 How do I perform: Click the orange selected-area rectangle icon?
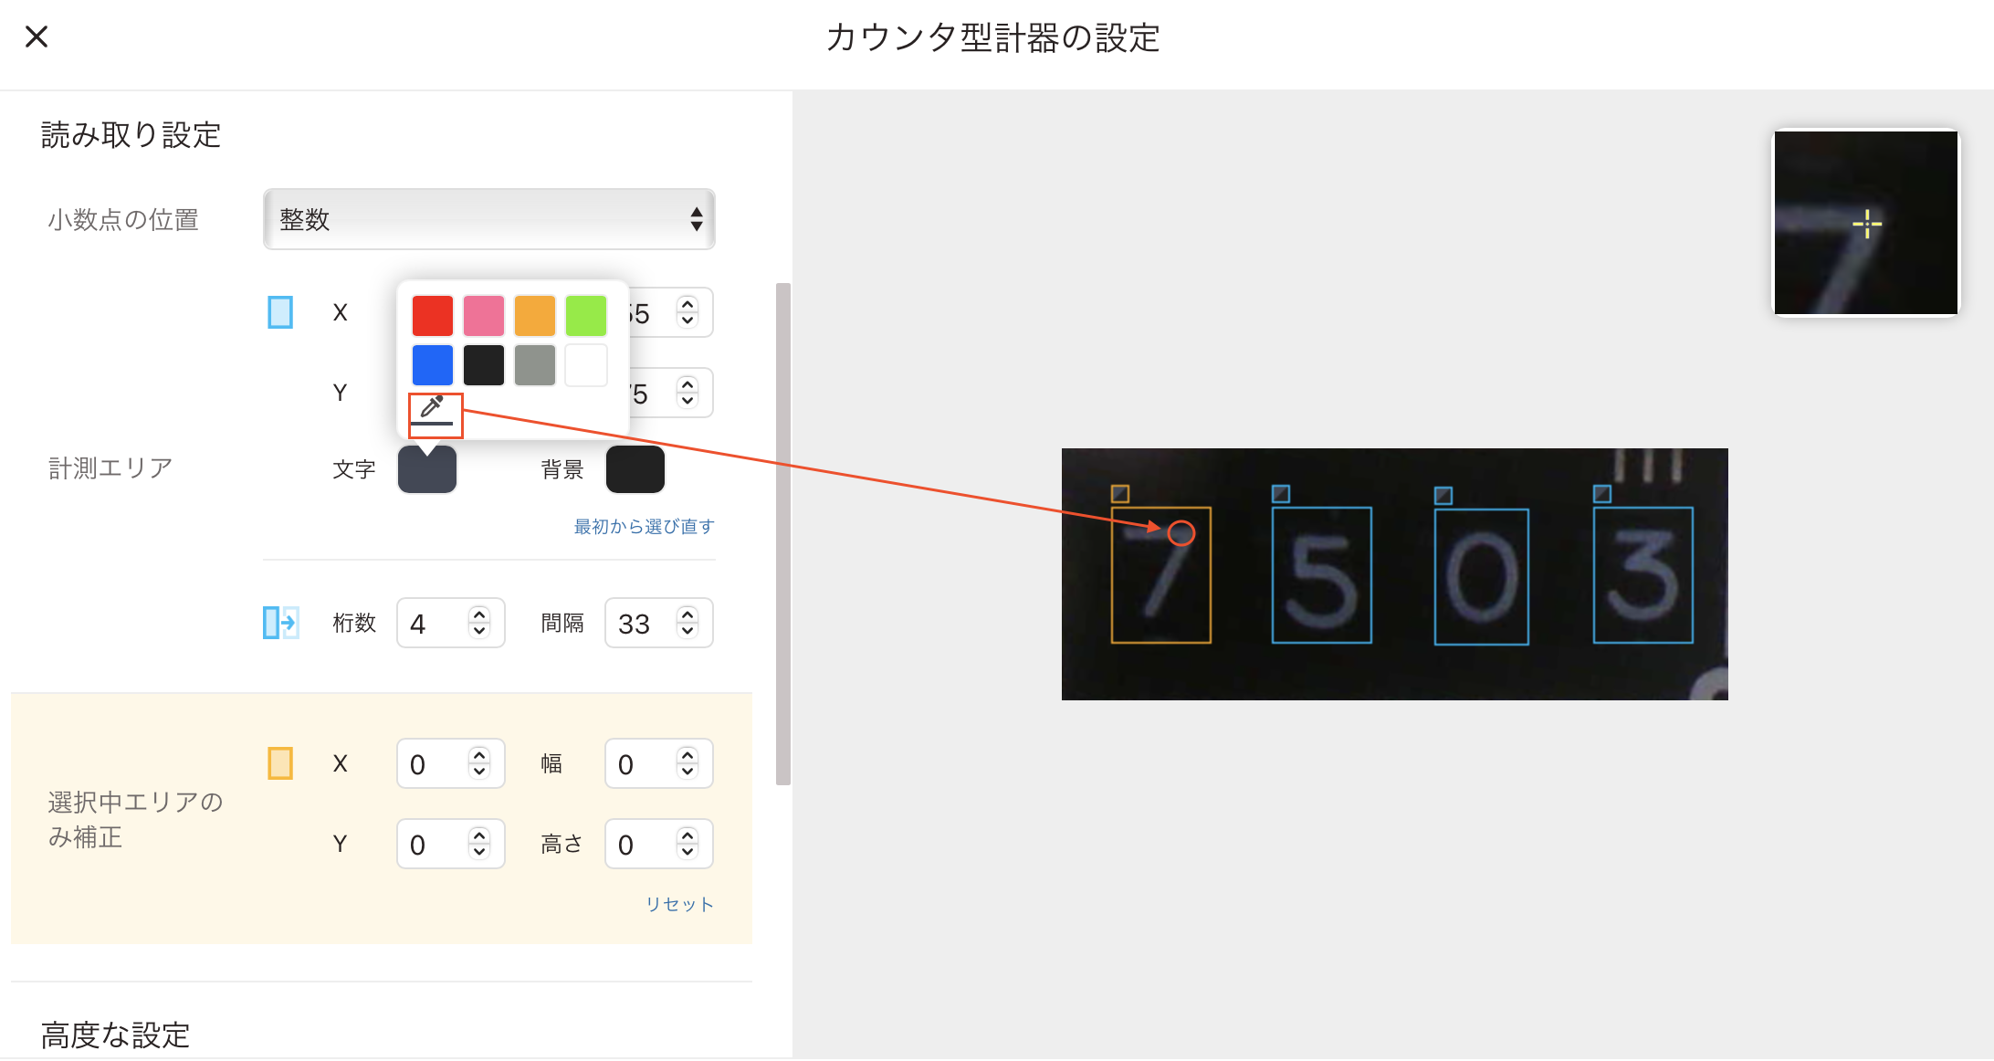pyautogui.click(x=280, y=763)
